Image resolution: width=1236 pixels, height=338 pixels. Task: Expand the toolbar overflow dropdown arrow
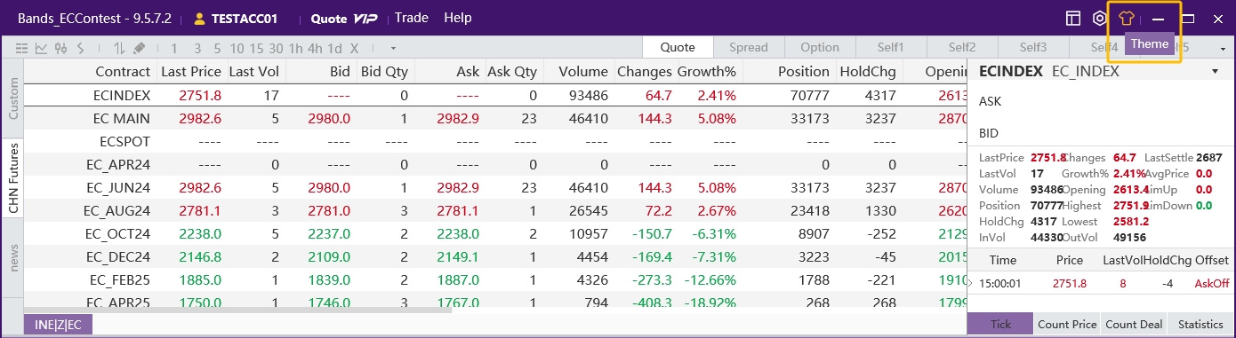point(393,48)
